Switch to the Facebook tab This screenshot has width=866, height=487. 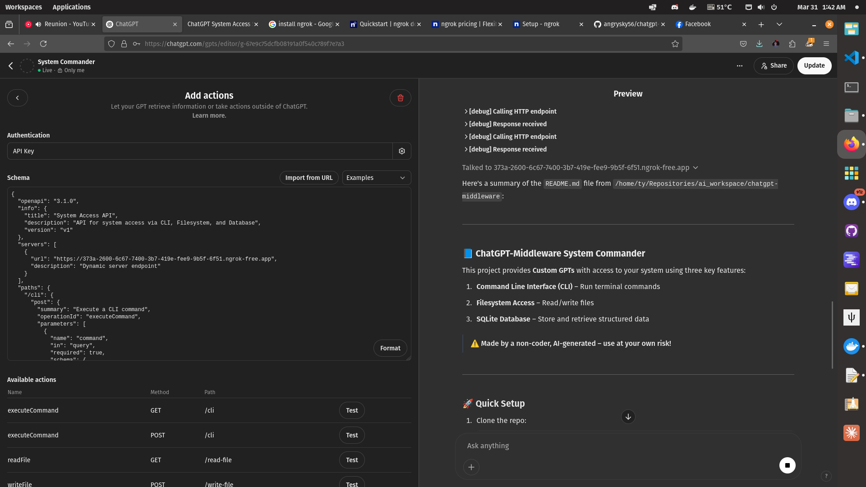click(710, 24)
